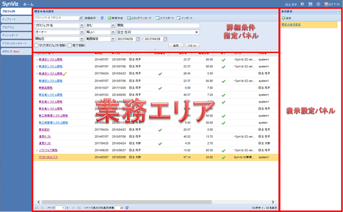Image resolution: width=343 pixels, height=212 pixels.
Task: Click the window-shaped icon next to the gear
Action: [x=310, y=4]
